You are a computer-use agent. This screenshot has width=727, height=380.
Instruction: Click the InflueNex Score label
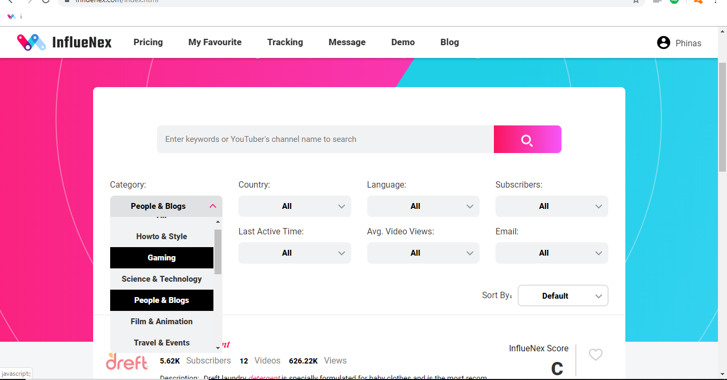click(x=539, y=349)
